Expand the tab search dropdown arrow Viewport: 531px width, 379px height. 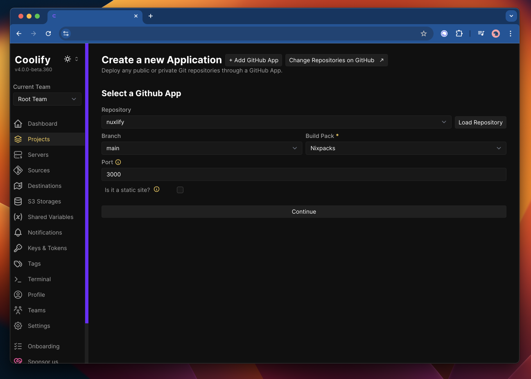click(511, 16)
